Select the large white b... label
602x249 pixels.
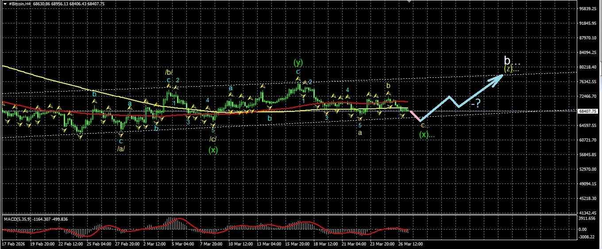tap(513, 60)
